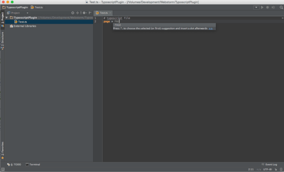Click the analysis status marker above the scrollbar
Image resolution: width=284 pixels, height=172 pixels.
click(x=283, y=18)
